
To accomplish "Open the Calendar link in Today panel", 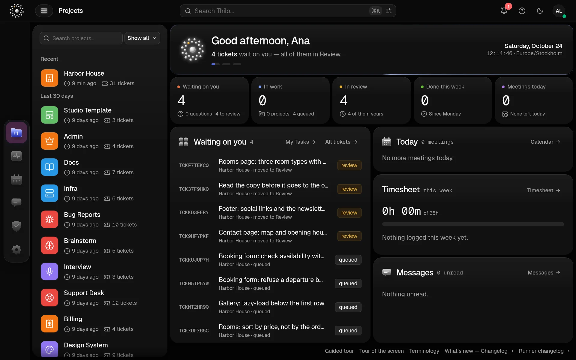I will (545, 142).
